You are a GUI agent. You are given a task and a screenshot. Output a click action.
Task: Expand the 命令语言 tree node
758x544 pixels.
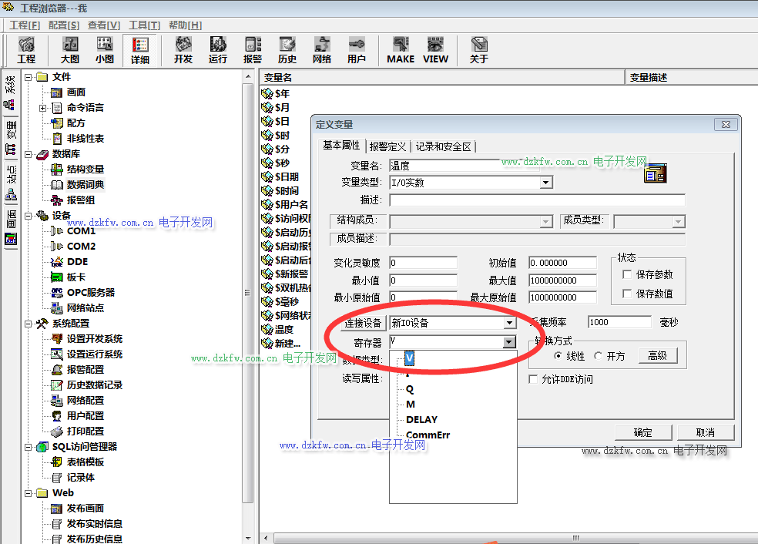43,108
